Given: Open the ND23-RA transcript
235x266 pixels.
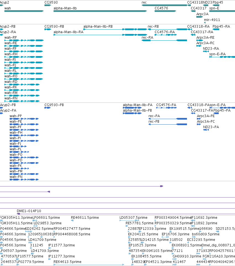Looking at the screenshot, I should click(206, 51).
